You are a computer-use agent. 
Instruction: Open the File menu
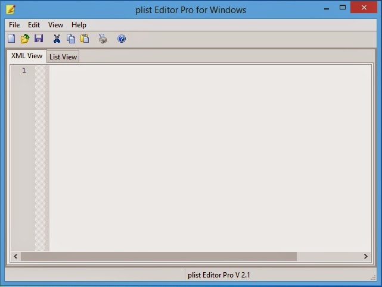tap(14, 25)
